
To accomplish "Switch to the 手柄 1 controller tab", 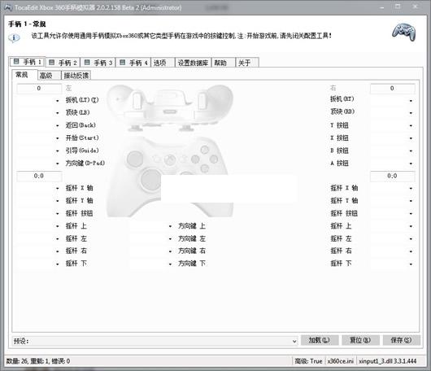I will coord(27,62).
